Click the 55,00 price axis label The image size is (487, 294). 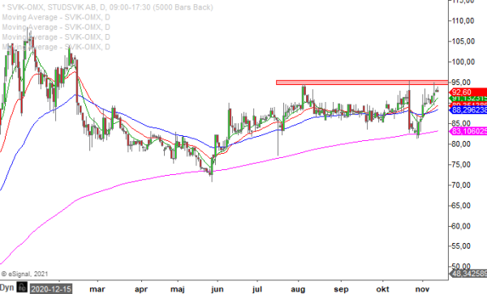[461, 246]
